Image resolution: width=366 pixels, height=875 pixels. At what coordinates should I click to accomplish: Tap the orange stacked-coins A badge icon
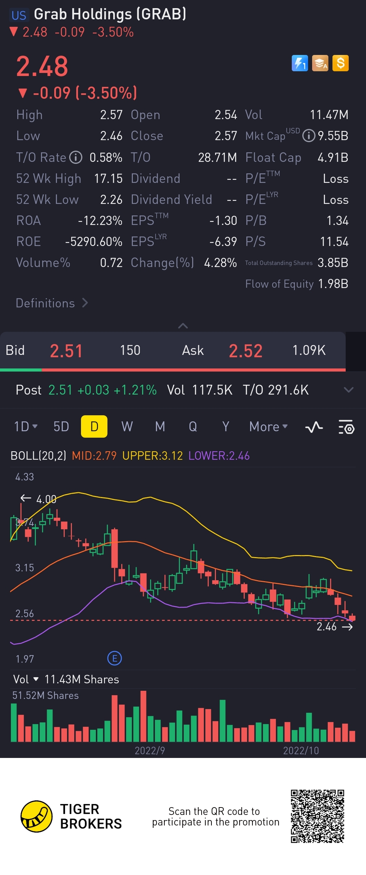click(x=320, y=63)
